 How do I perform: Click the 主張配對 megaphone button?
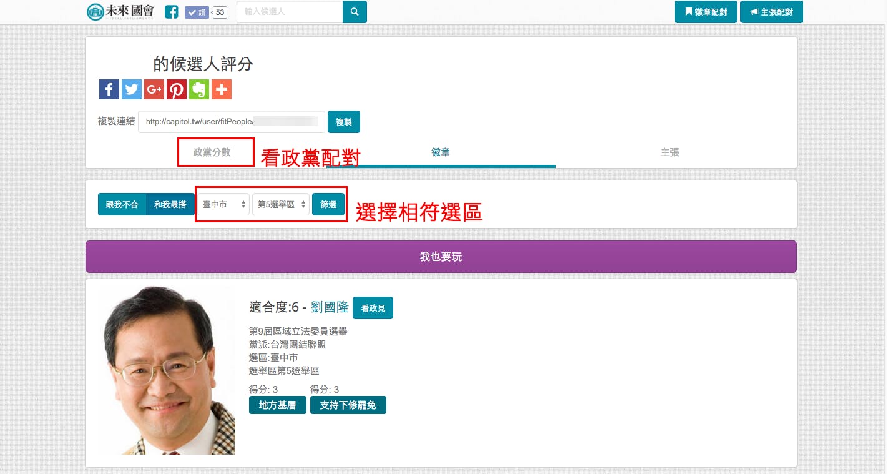point(772,11)
